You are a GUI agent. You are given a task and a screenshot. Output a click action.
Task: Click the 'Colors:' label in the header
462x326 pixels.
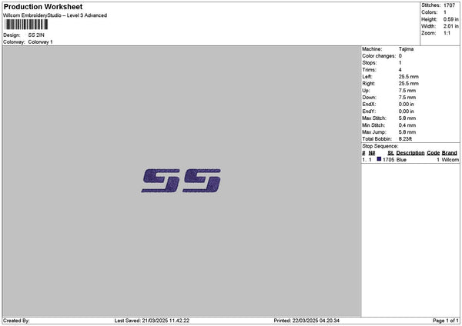point(430,12)
